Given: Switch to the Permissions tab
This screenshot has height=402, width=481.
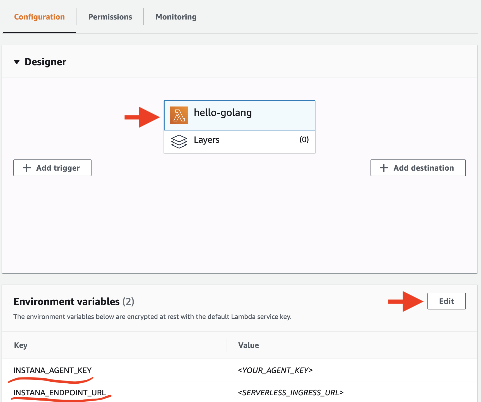Looking at the screenshot, I should [x=110, y=17].
